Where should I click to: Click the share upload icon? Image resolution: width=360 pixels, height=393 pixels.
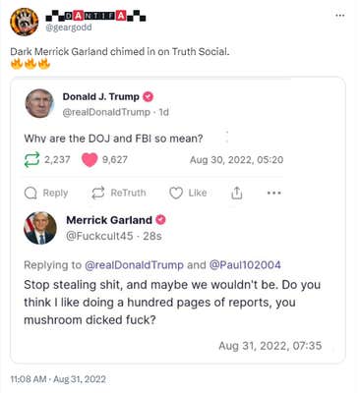(x=237, y=194)
